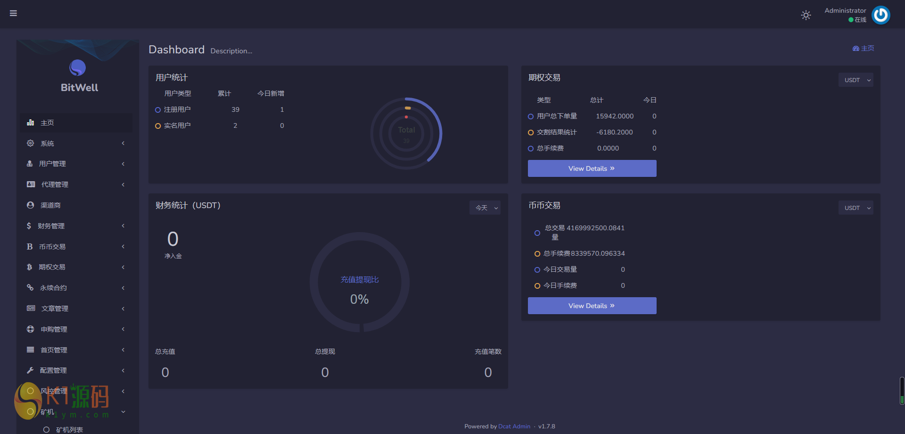Click View Details in 币币交易 panel
The height and width of the screenshot is (434, 905).
pos(592,306)
